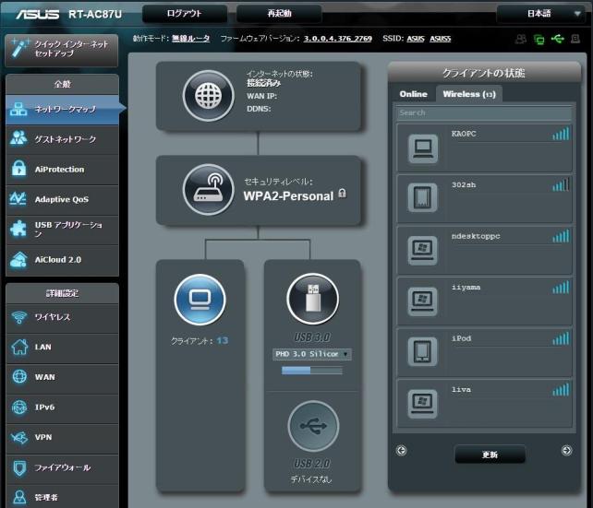Viewport: 593px width, 508px height.
Task: Select the blue clients monitor icon
Action: [200, 300]
